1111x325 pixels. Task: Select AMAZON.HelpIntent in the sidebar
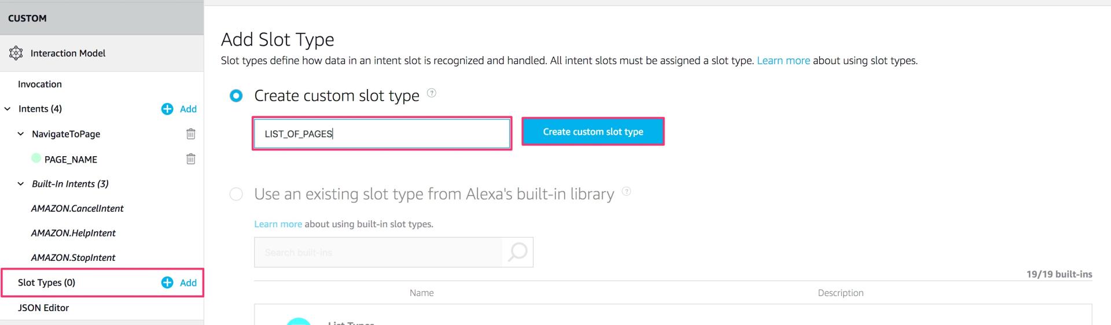pos(73,233)
